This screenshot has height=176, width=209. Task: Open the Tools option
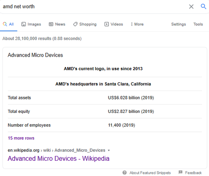pos(198,24)
